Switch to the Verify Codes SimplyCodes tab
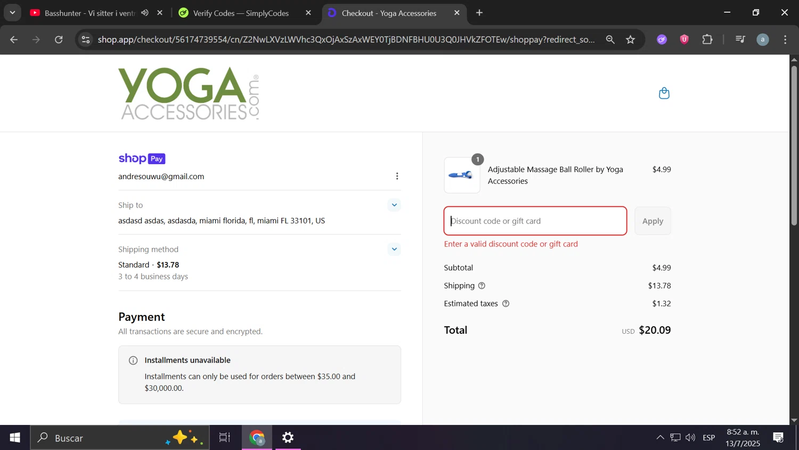 pos(241,13)
